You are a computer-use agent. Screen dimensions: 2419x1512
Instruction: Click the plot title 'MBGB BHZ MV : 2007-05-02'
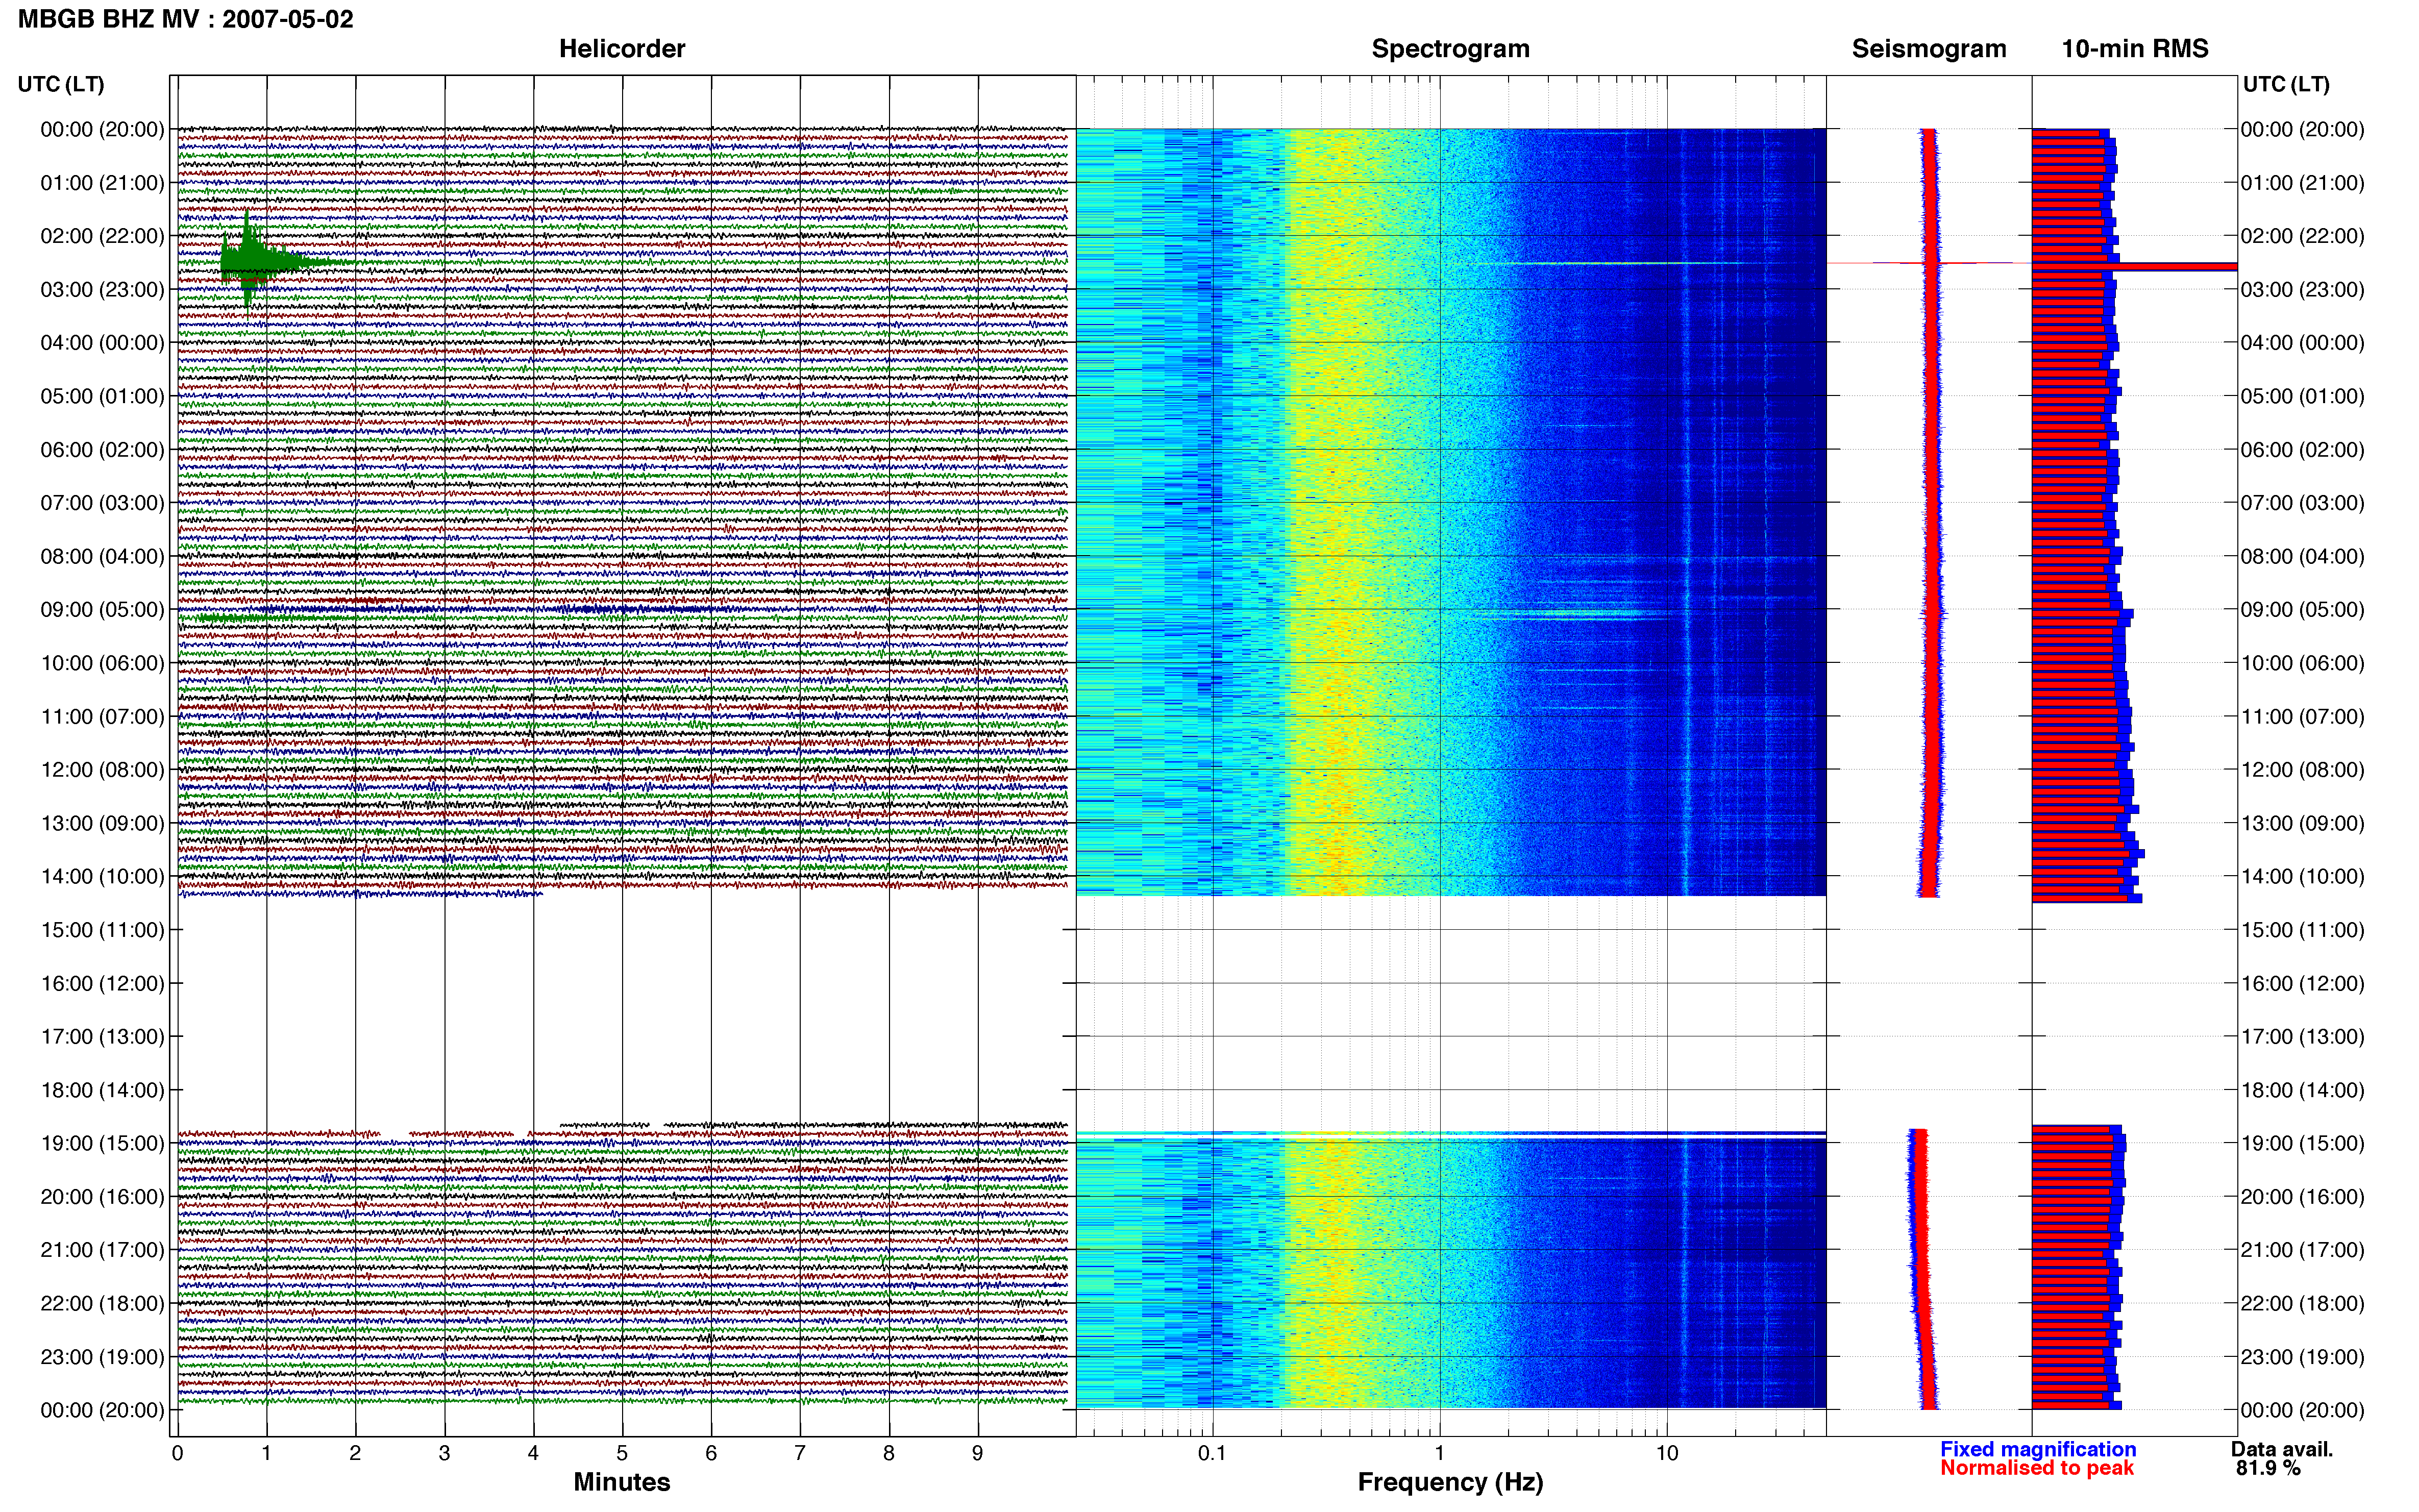point(186,19)
